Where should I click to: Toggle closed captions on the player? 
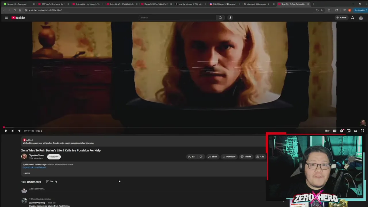pos(335,131)
